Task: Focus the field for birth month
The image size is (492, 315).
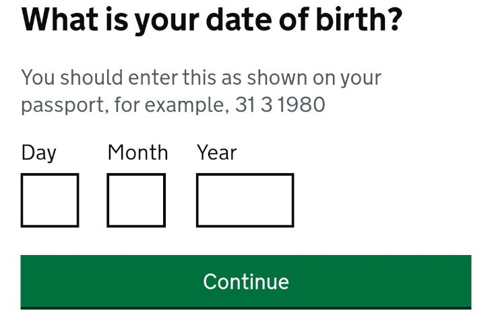Action: tap(136, 200)
